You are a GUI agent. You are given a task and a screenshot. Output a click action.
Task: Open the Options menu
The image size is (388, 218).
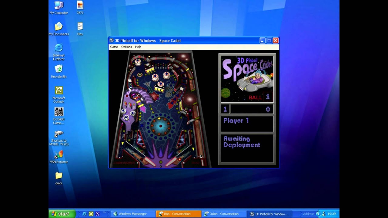126,47
